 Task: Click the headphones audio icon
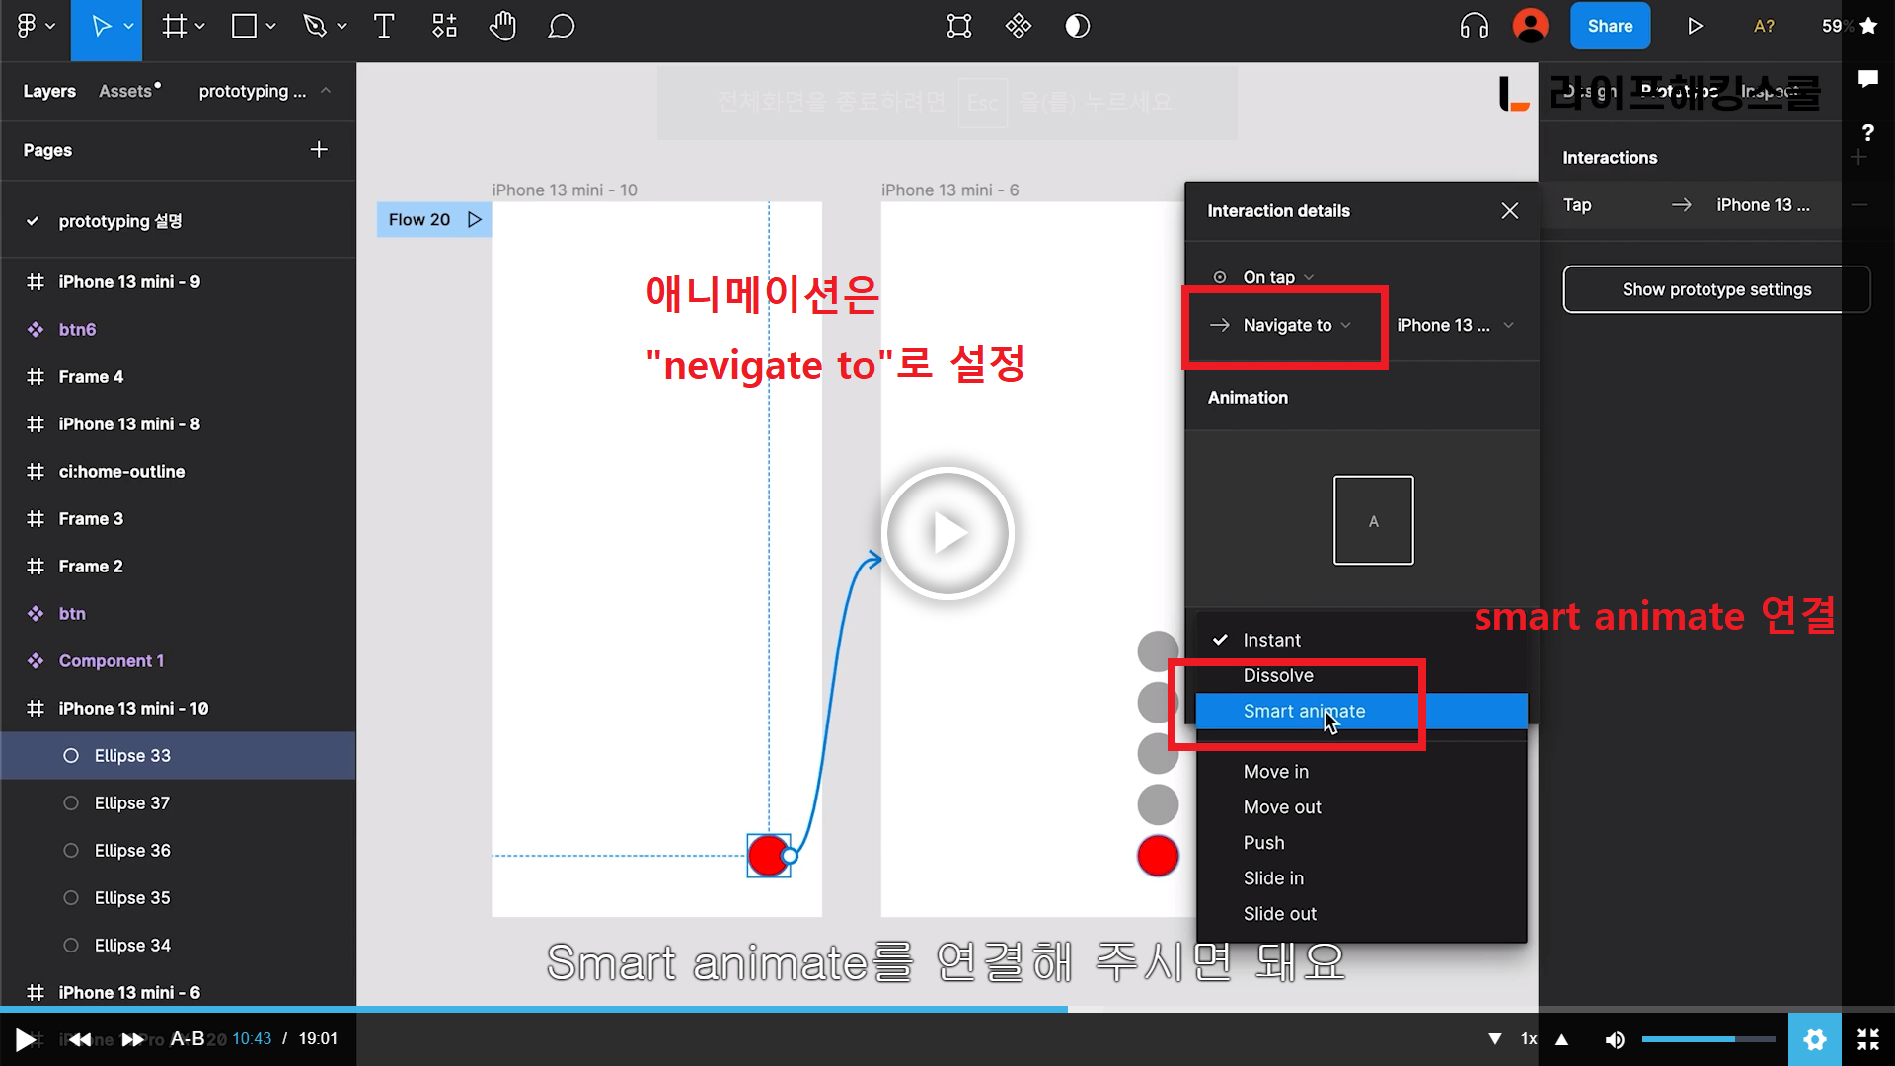pyautogui.click(x=1474, y=27)
